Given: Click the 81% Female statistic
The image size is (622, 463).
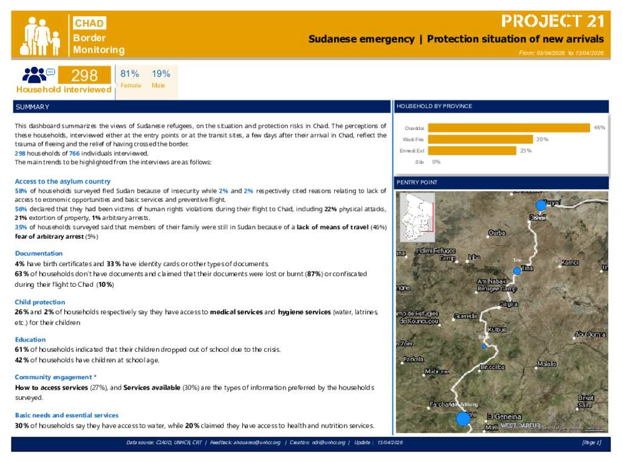Looking at the screenshot, I should [x=130, y=78].
